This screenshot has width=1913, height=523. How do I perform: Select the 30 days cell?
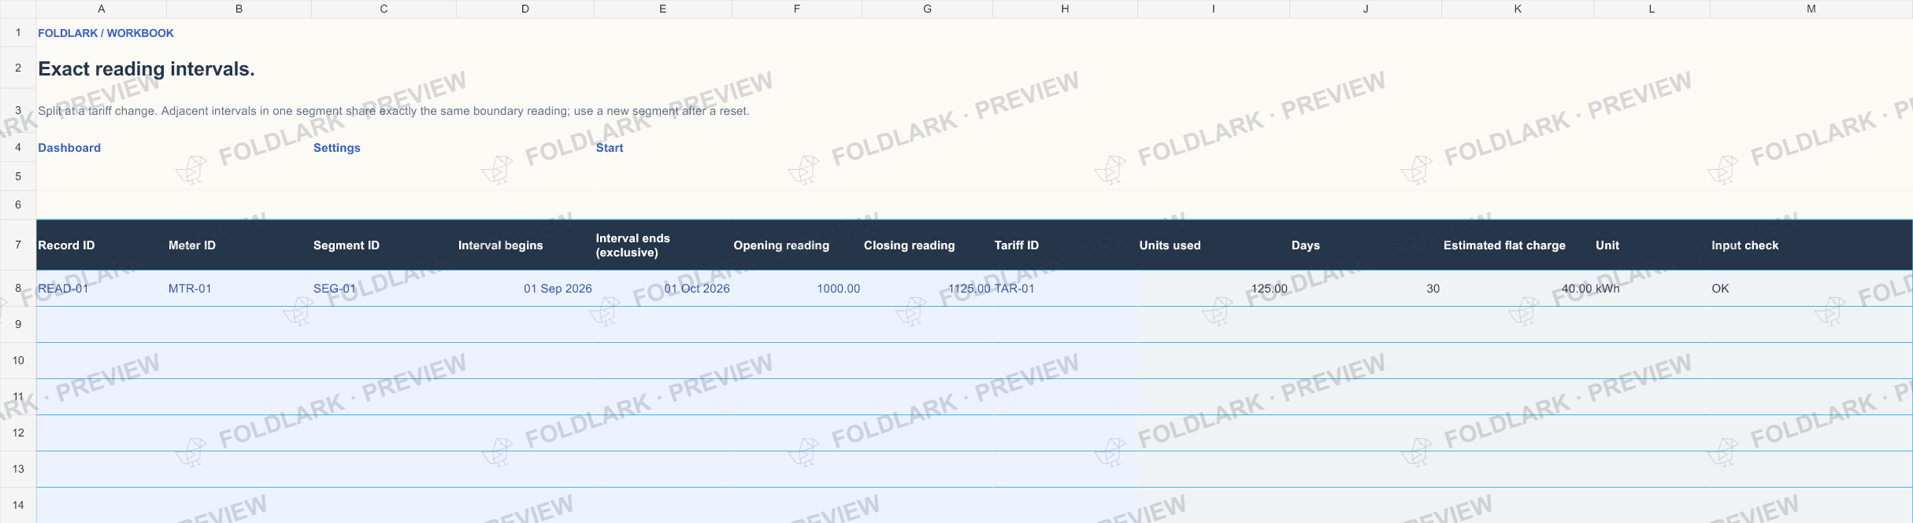click(x=1366, y=289)
